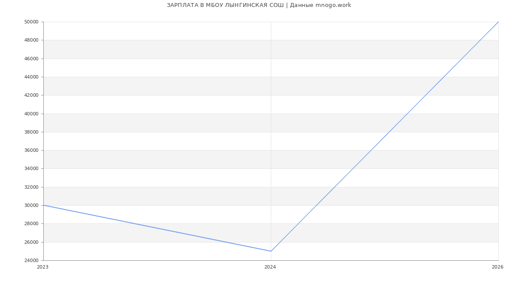The image size is (520, 282).
Task: Click the chart title mentioning mnogo.work
Action: point(259,5)
